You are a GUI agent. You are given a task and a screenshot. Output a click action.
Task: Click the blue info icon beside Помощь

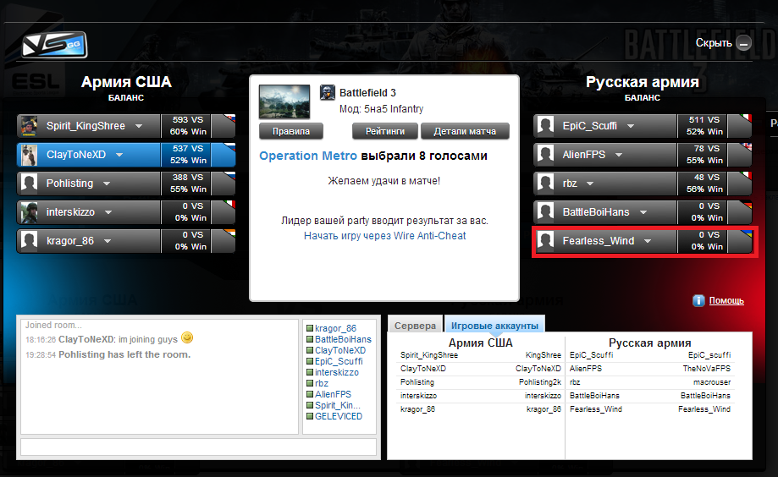[x=698, y=300]
